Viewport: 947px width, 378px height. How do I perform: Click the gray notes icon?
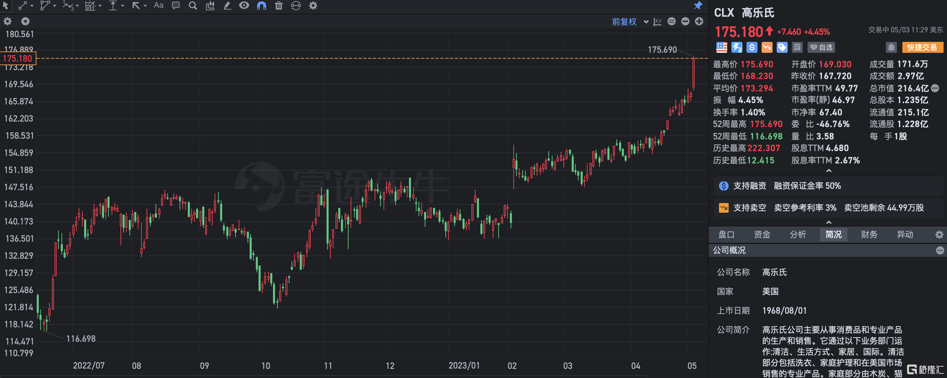(797, 47)
